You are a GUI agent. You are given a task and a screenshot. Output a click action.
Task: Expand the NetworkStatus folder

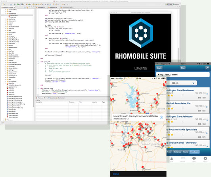[6, 47]
